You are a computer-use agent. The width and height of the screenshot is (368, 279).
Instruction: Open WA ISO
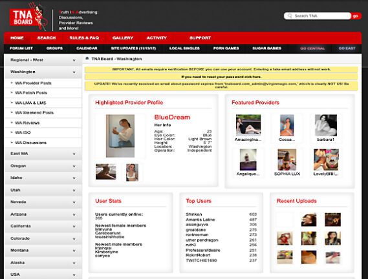pos(23,132)
